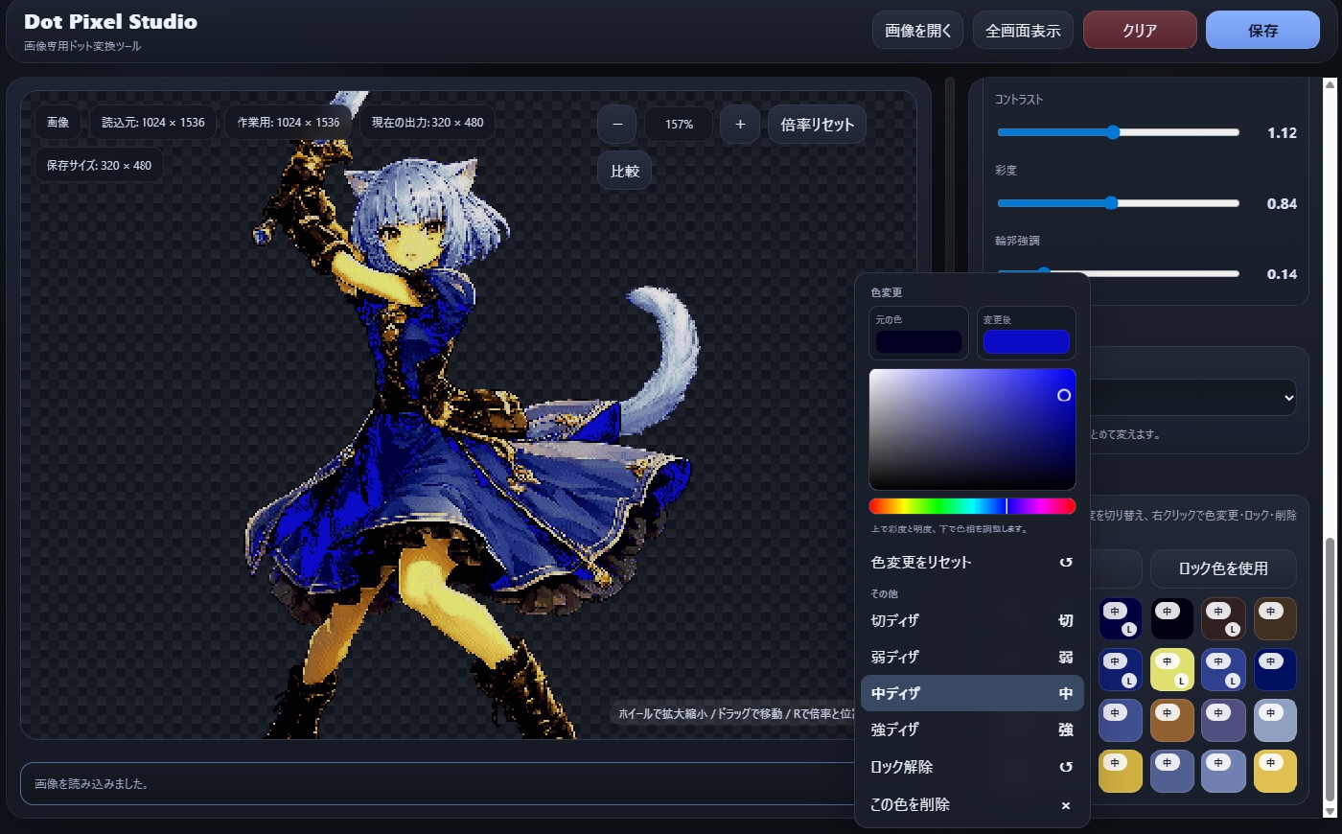Screen dimensions: 1342x834
Task: Click the rainbow hue slider bar
Action: coord(971,506)
